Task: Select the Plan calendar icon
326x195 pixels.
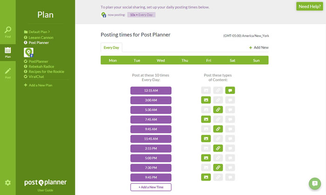Action: coord(8,51)
